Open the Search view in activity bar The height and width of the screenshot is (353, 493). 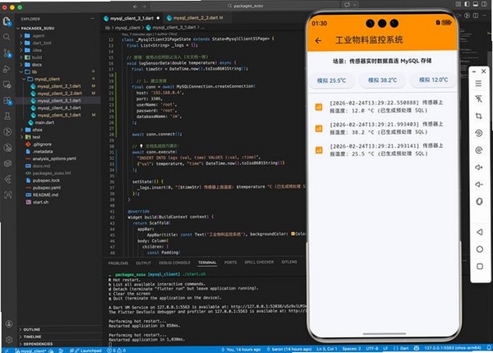[7, 37]
